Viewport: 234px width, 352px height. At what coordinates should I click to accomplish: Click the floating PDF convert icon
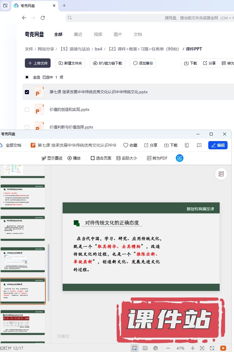coord(221,174)
